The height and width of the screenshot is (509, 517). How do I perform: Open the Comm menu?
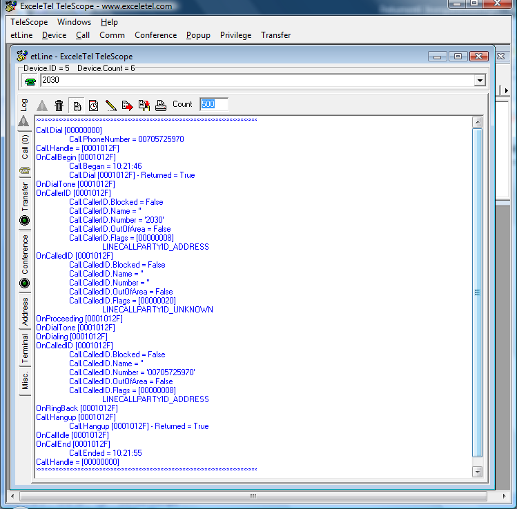click(112, 35)
